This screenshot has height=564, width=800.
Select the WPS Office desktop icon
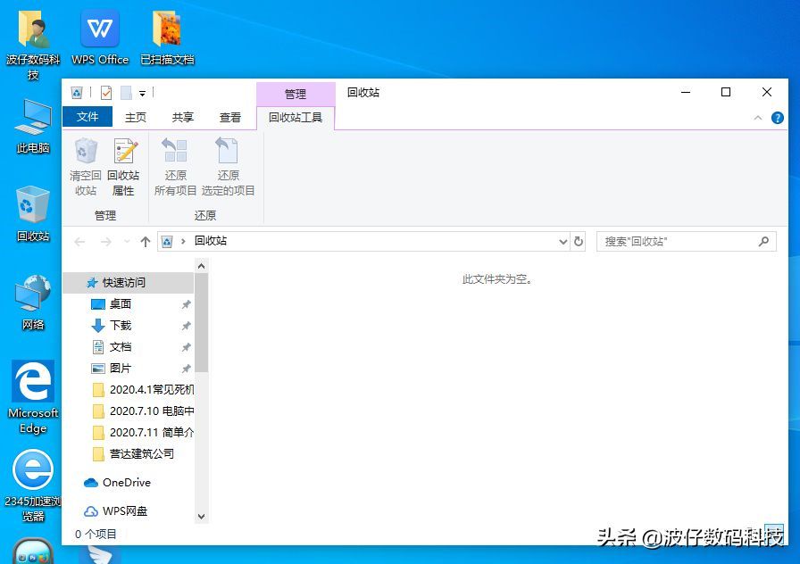[100, 38]
